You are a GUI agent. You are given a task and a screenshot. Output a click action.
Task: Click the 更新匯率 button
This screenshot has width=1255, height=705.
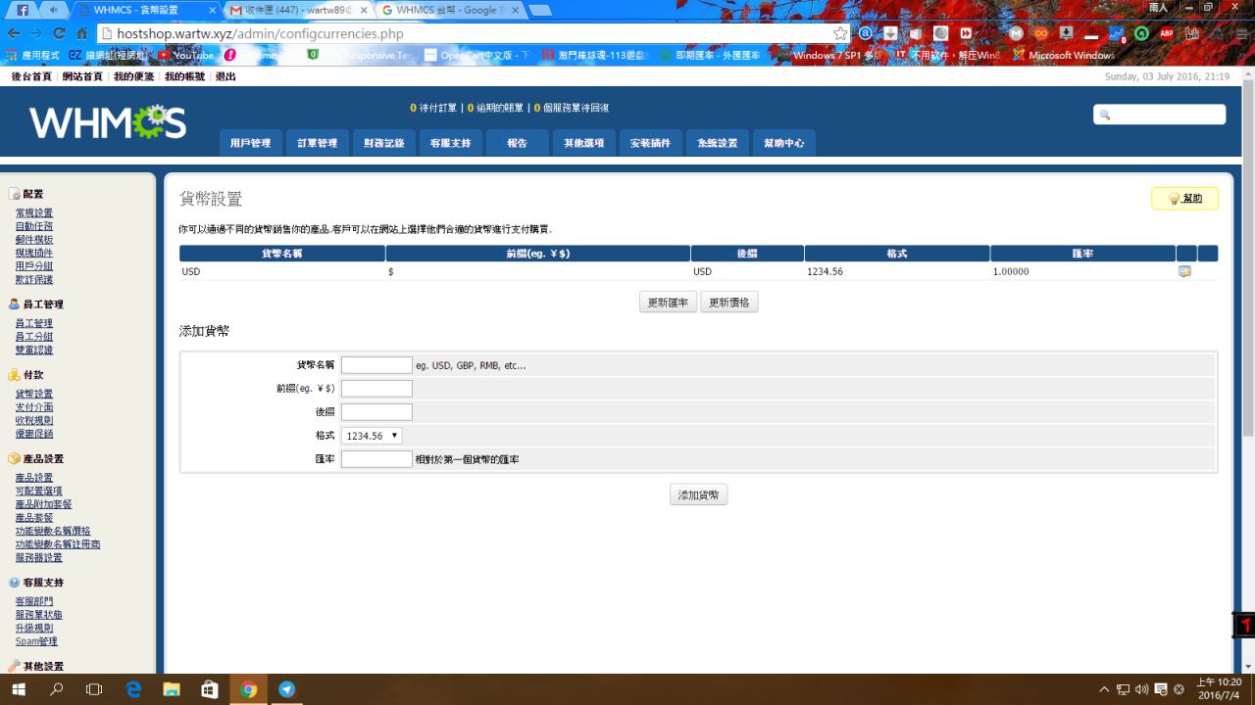click(x=668, y=303)
